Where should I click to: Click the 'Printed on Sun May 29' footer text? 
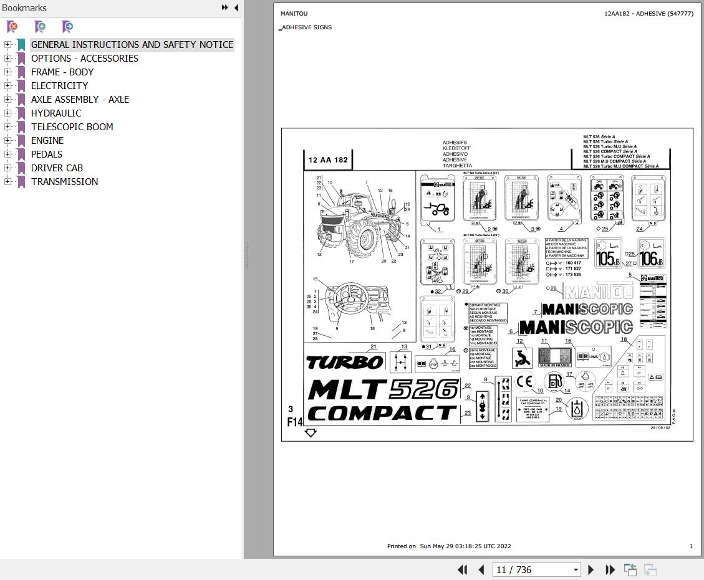point(449,546)
